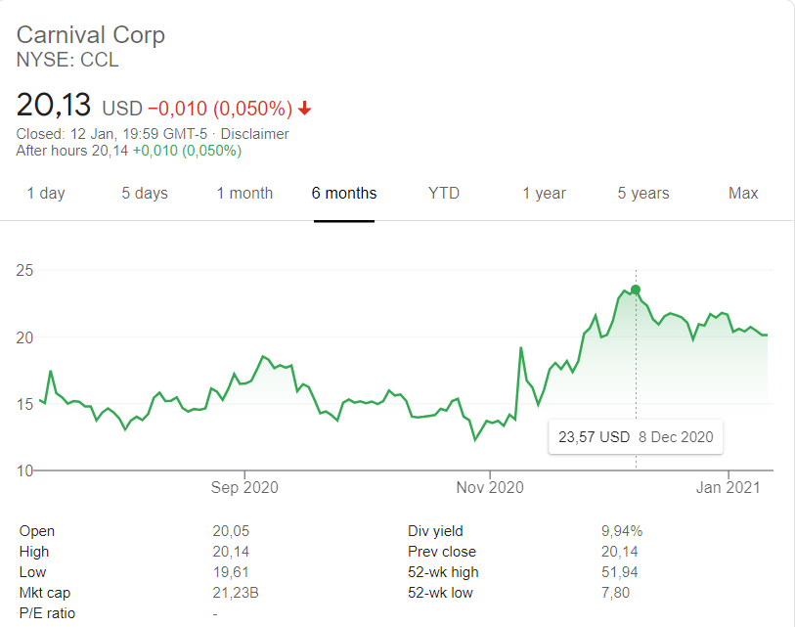Click the Mkt cap value 21,23B
Viewport: 795px width, 627px height.
[236, 593]
